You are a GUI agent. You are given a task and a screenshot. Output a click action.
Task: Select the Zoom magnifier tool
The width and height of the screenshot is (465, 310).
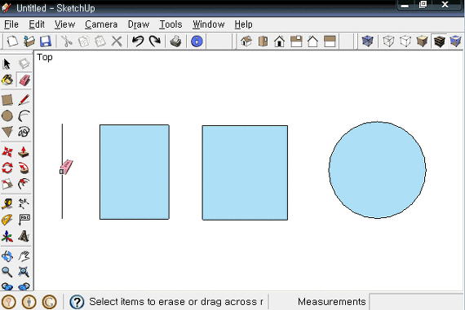7,272
